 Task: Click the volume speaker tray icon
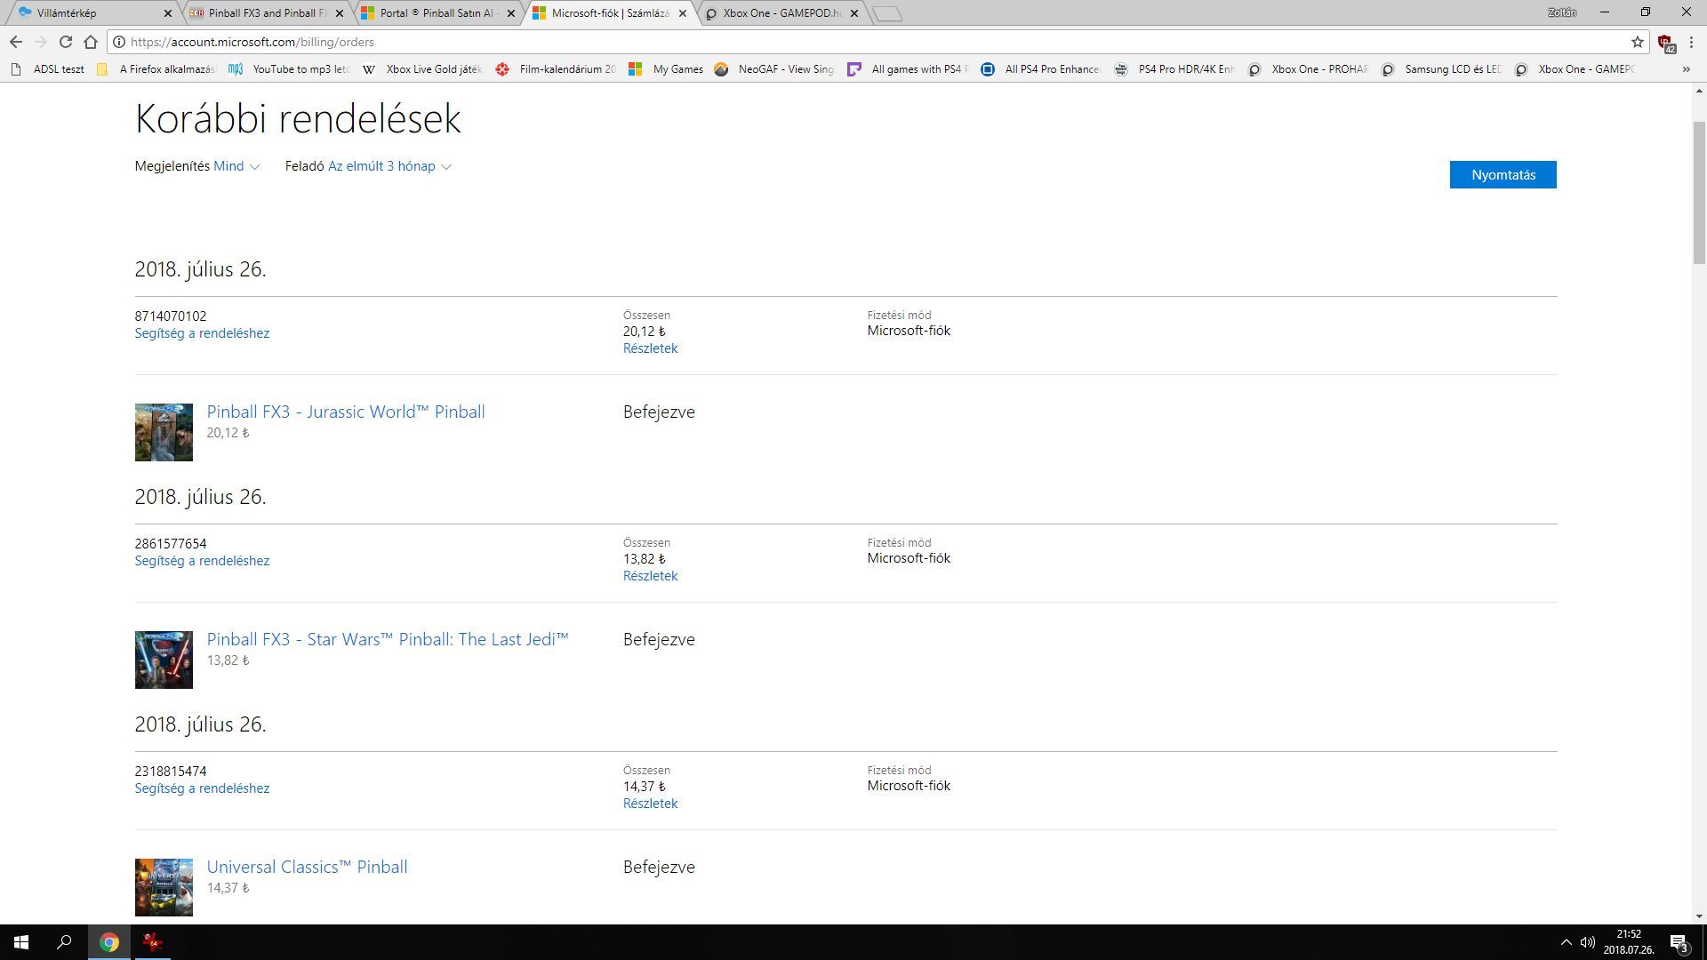1587,942
